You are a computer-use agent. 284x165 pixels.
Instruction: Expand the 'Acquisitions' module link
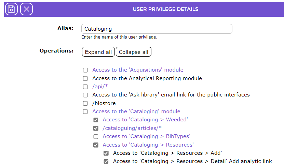pyautogui.click(x=138, y=70)
